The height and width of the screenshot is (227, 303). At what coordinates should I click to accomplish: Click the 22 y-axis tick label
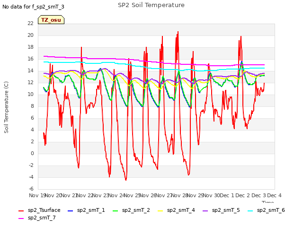point(30,23)
